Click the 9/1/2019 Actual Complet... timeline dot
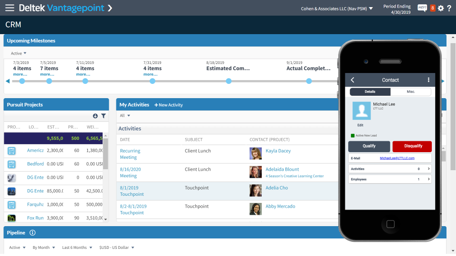The width and height of the screenshot is (456, 256). point(309,81)
